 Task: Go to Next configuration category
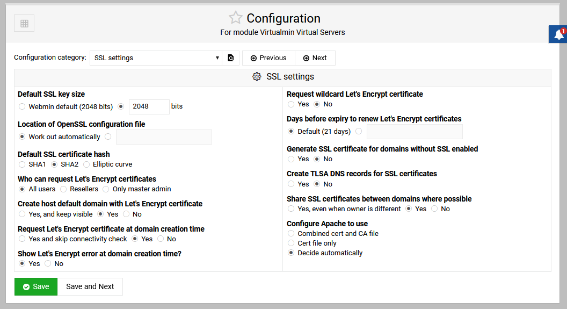(x=315, y=58)
